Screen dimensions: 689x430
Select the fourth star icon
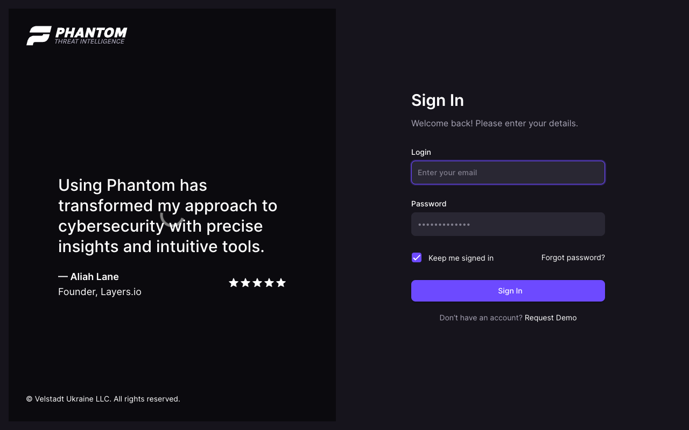(269, 282)
